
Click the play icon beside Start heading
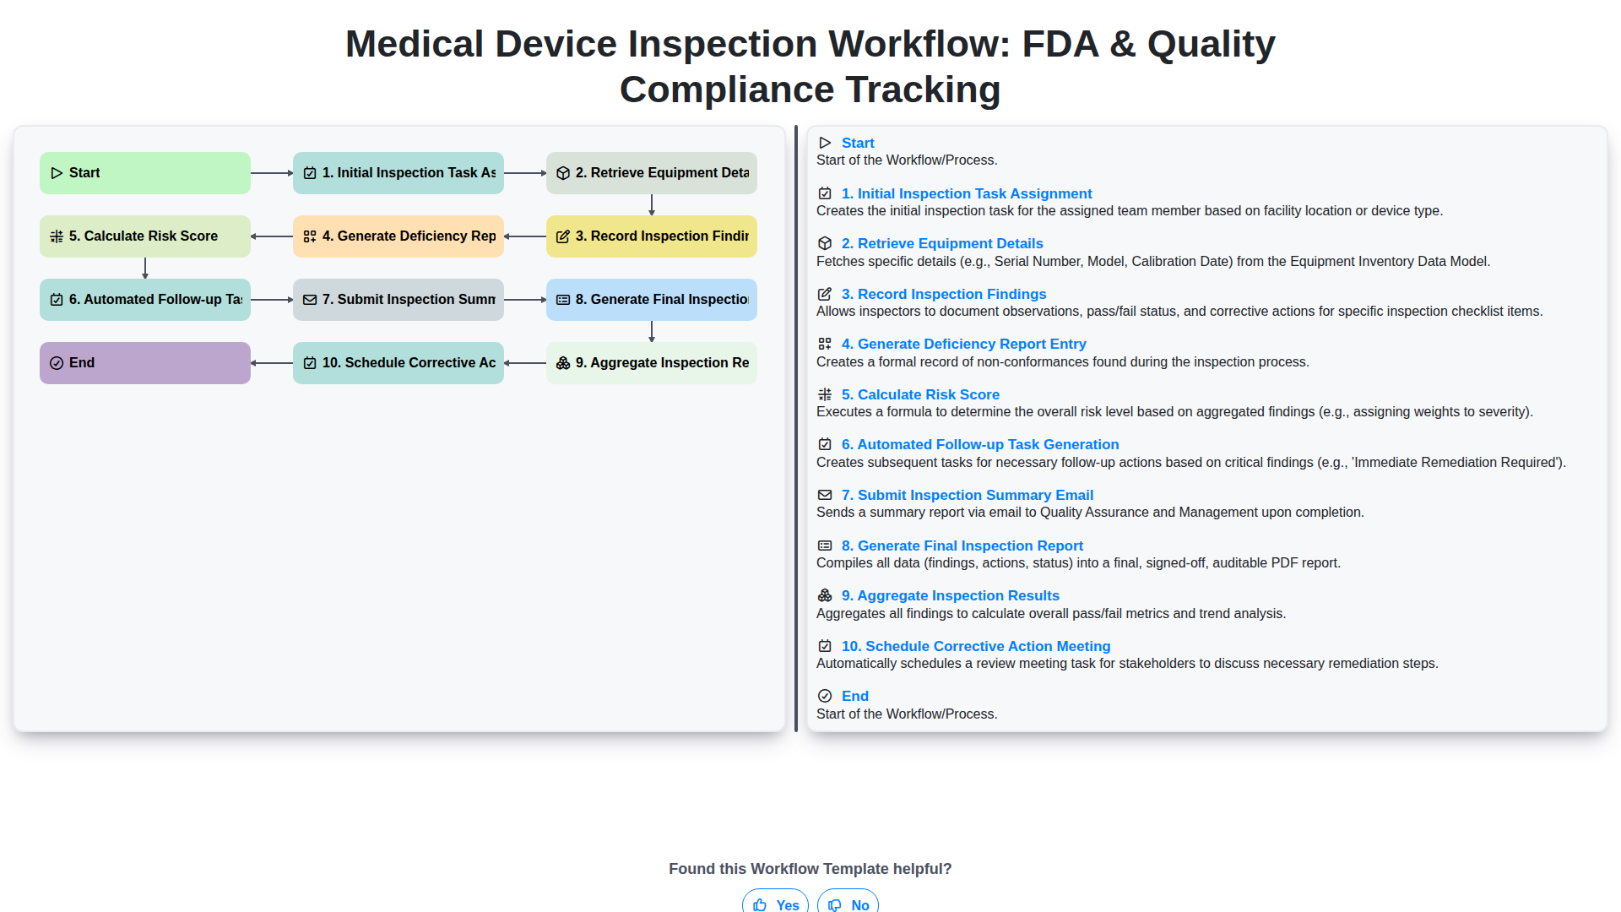[825, 143]
